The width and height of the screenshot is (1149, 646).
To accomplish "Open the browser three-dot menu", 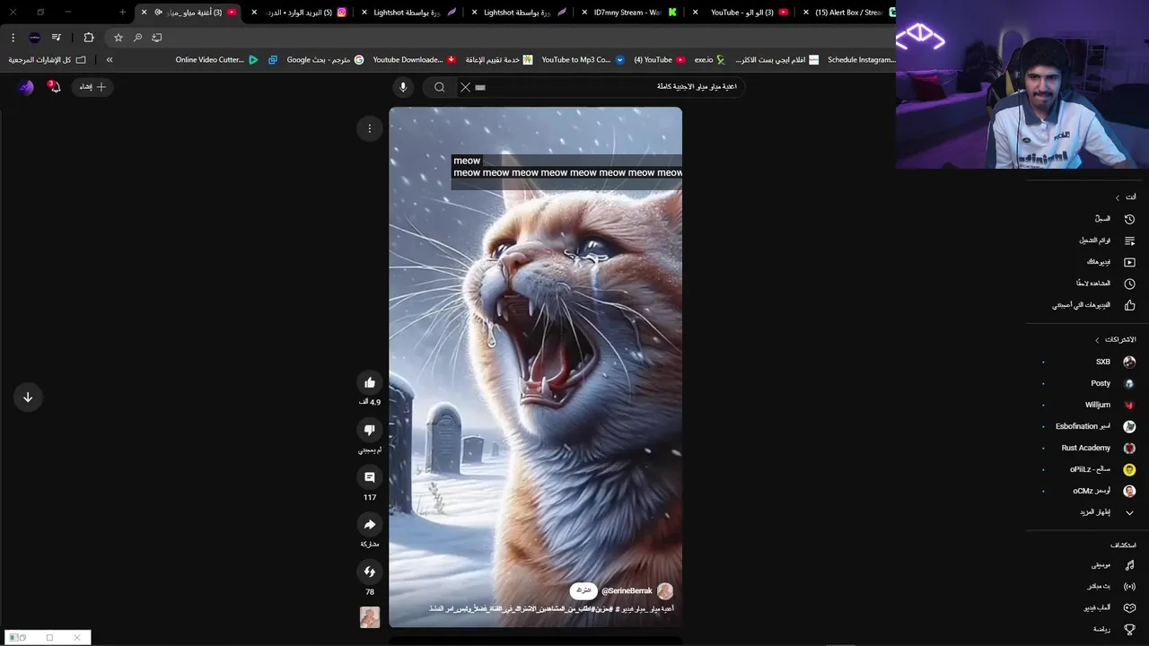I will point(13,38).
